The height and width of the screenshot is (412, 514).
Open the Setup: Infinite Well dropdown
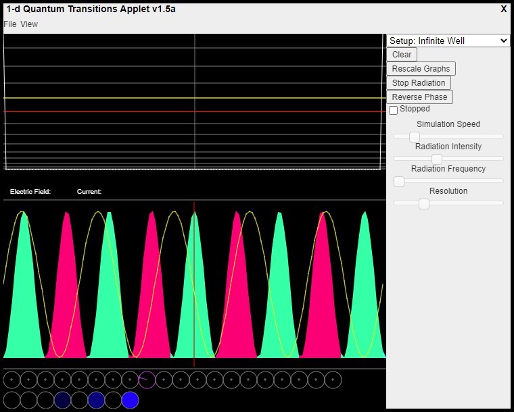pos(448,41)
